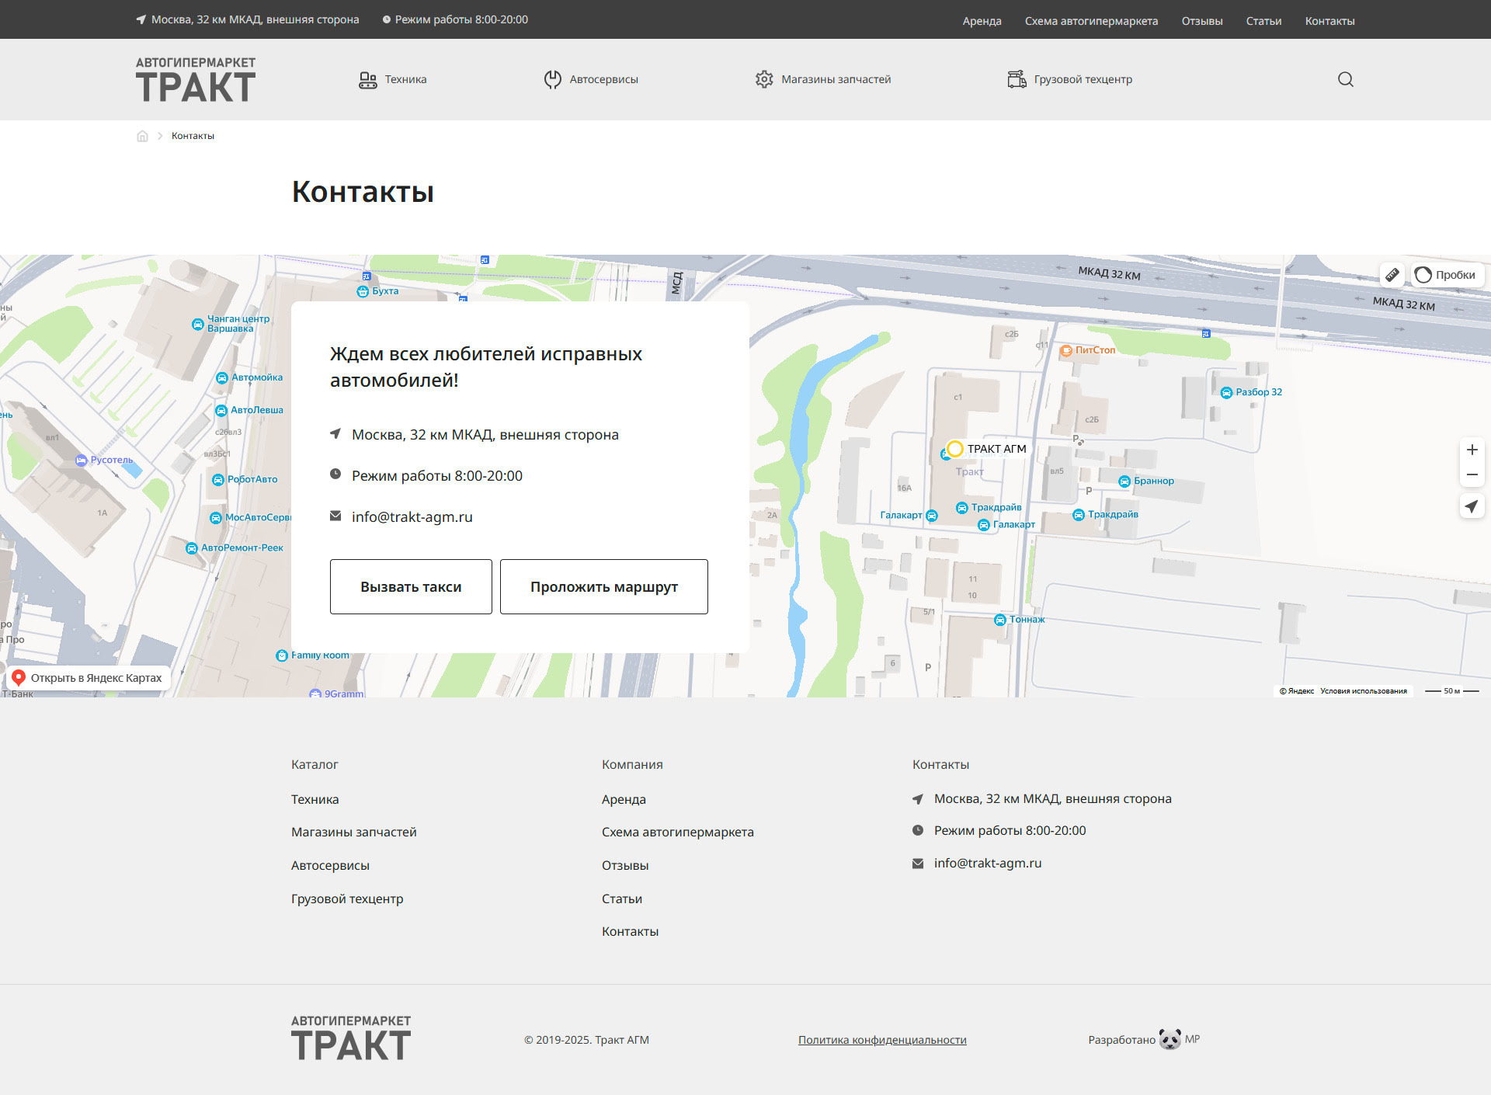
Task: Click the АвтоЛевша map marker
Action: point(221,410)
